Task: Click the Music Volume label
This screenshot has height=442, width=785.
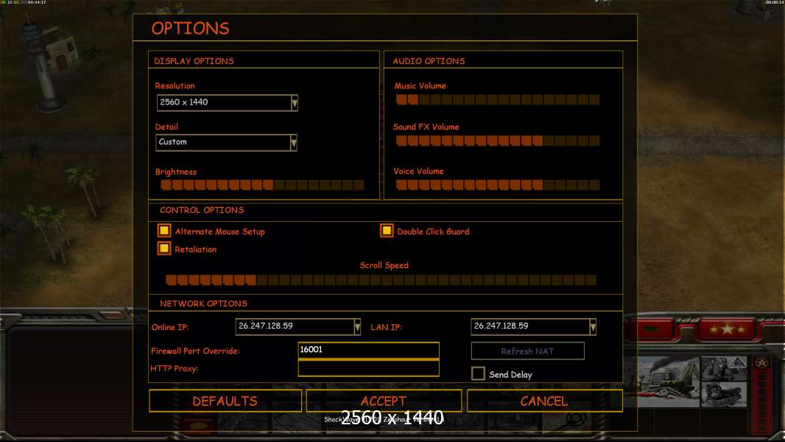Action: [420, 86]
